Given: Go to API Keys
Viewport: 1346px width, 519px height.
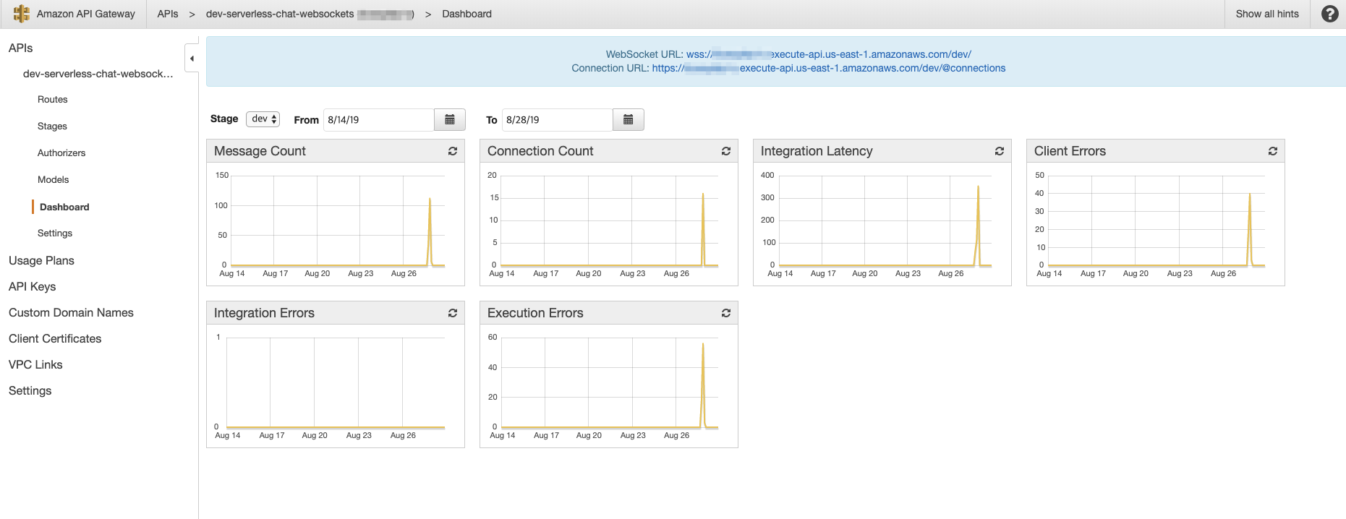Looking at the screenshot, I should [33, 286].
